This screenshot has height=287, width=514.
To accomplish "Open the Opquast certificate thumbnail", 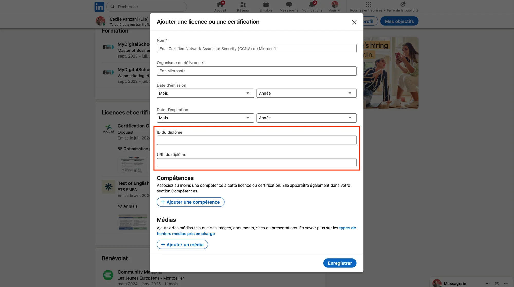I will (133, 165).
